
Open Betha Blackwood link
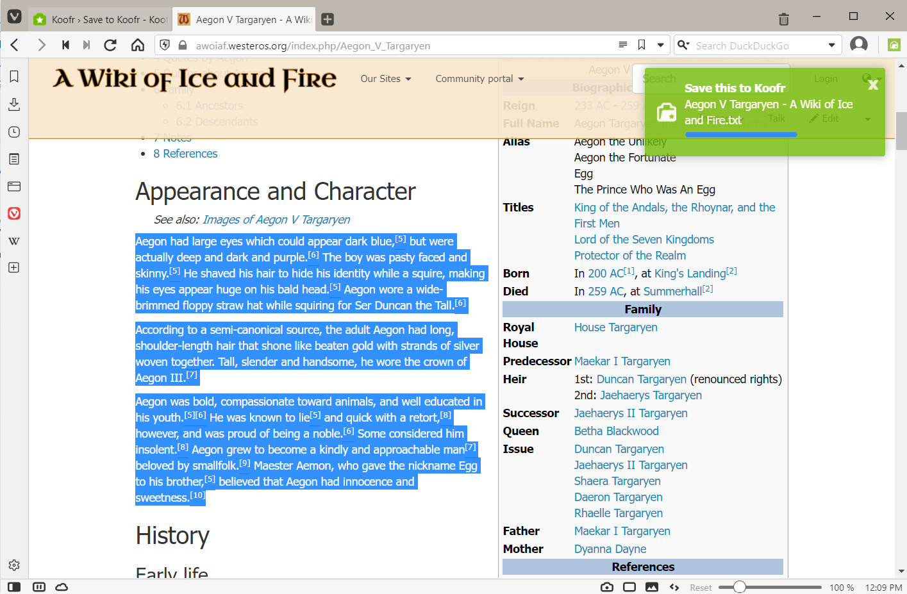[x=617, y=431]
